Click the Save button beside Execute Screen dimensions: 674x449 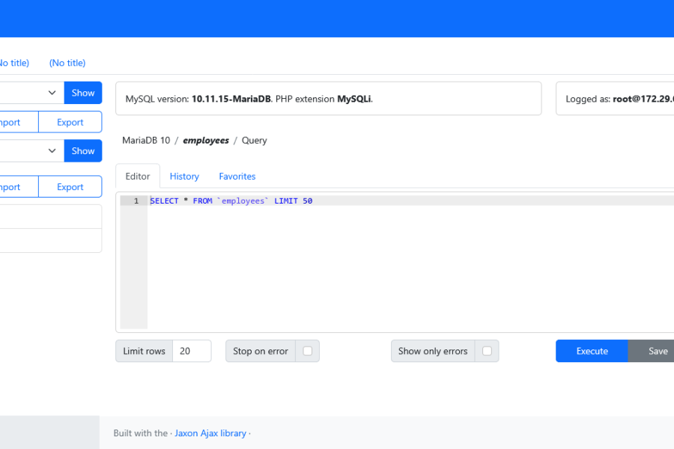coord(656,351)
